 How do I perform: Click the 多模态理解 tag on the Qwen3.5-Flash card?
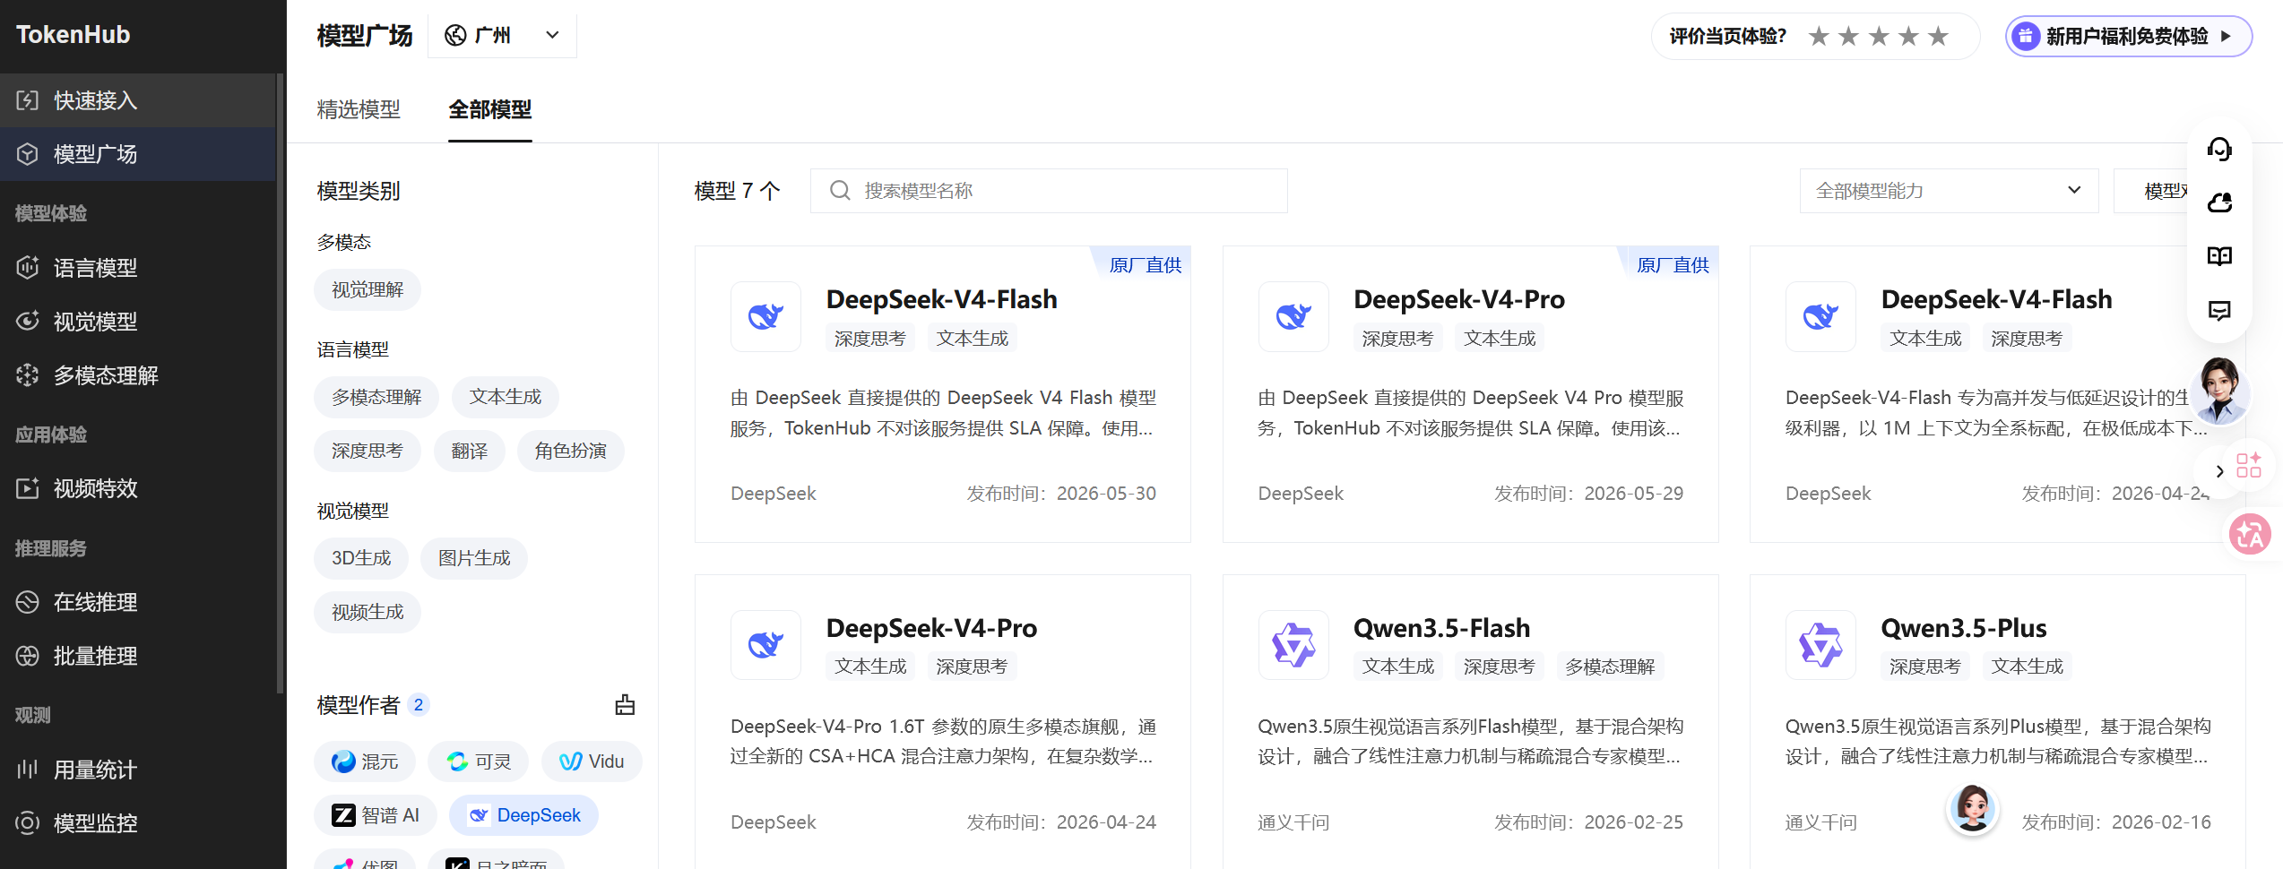pos(1610,667)
